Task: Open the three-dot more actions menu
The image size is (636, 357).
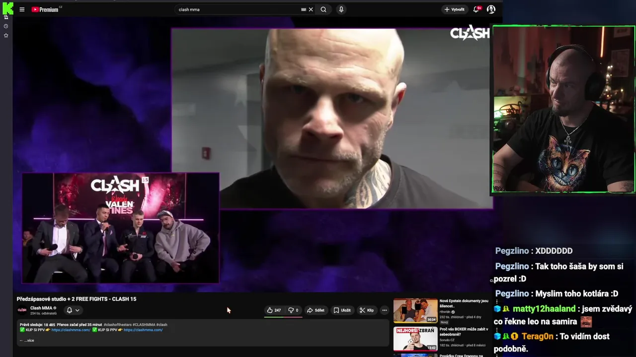Action: pos(384,310)
